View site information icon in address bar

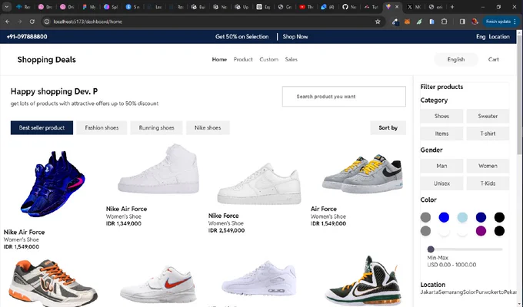coord(47,21)
